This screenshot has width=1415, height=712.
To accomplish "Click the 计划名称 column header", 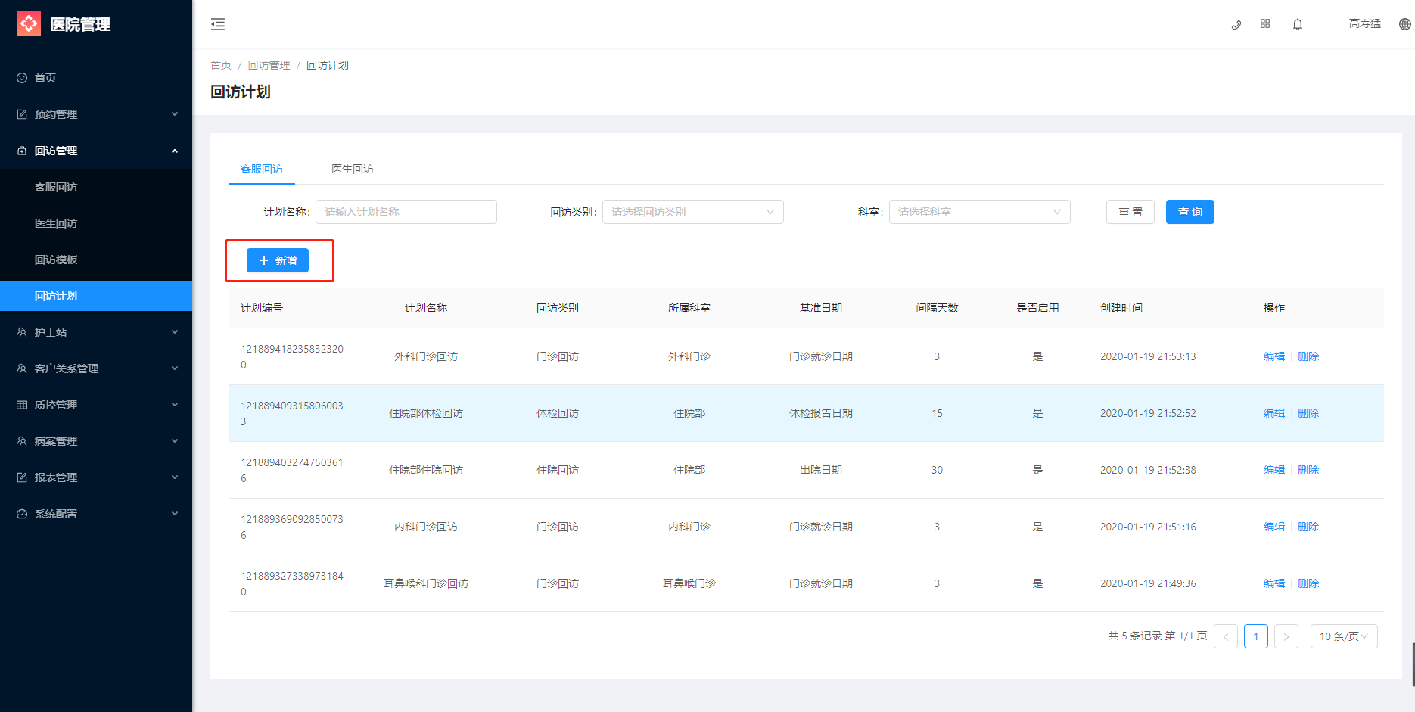I will tap(426, 308).
